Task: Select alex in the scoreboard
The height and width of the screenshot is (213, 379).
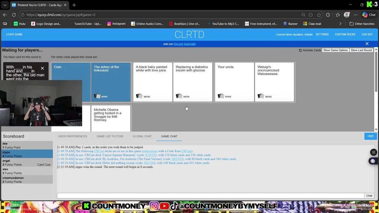Action: (x=27, y=171)
